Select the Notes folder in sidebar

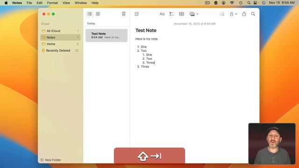tap(60, 37)
